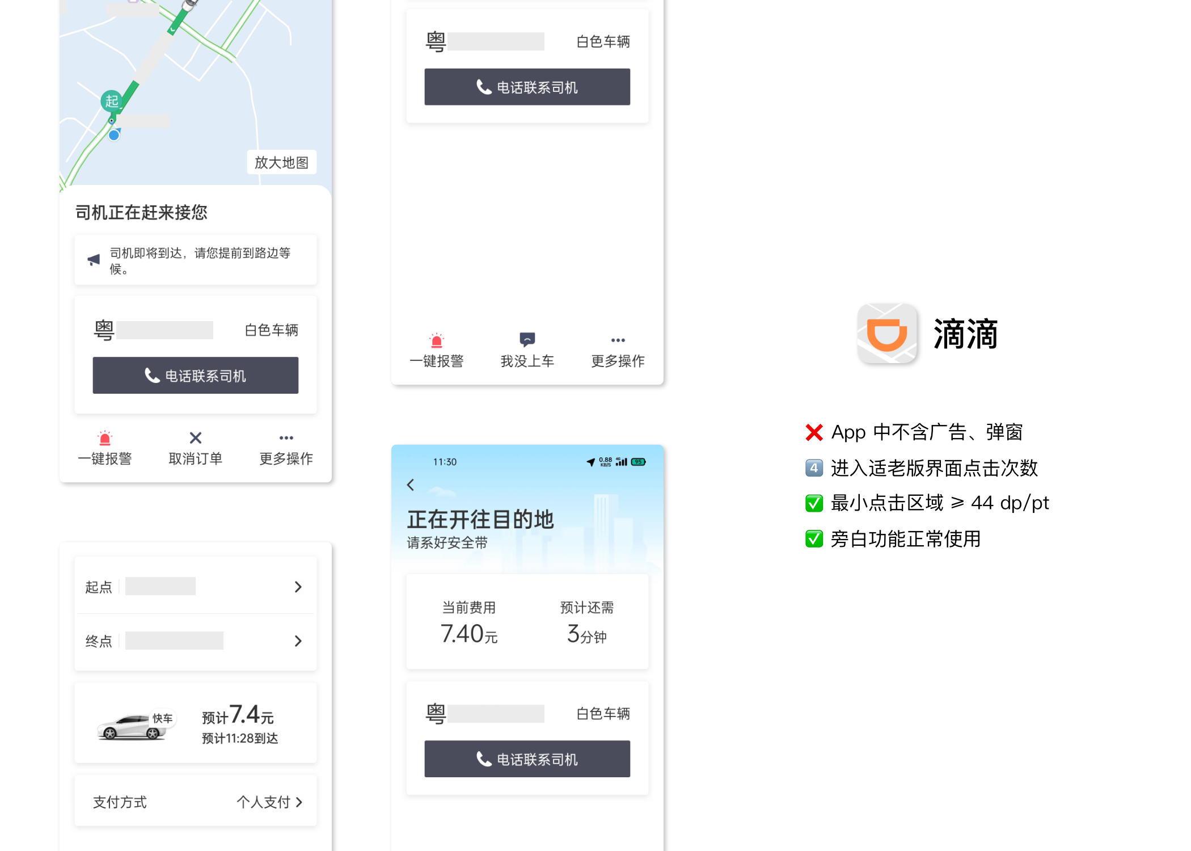
Task: Open 更多操作 via the ellipsis icon
Action: (x=286, y=437)
